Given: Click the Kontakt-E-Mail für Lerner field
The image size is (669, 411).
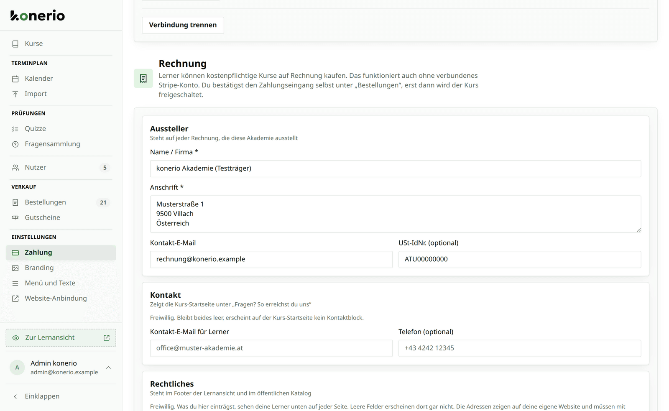Looking at the screenshot, I should (271, 348).
